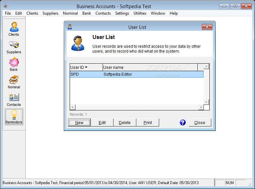The width and height of the screenshot is (255, 189).
Task: Click the Close button in User List
Action: [x=200, y=122]
